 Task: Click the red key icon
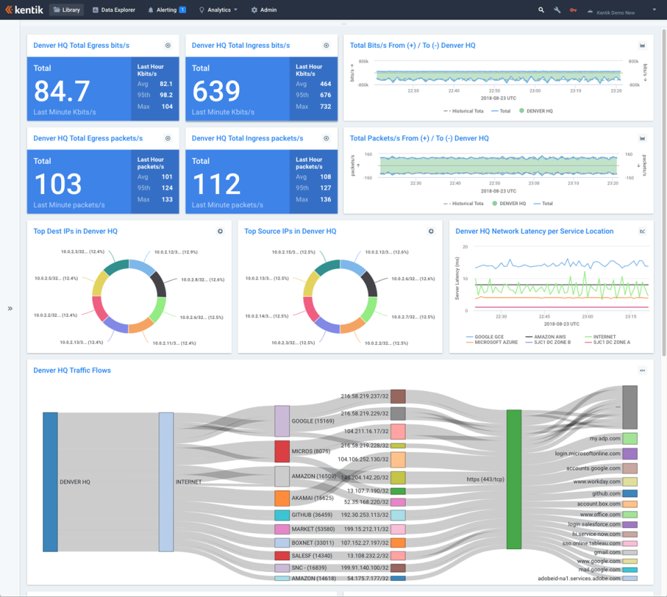[573, 10]
